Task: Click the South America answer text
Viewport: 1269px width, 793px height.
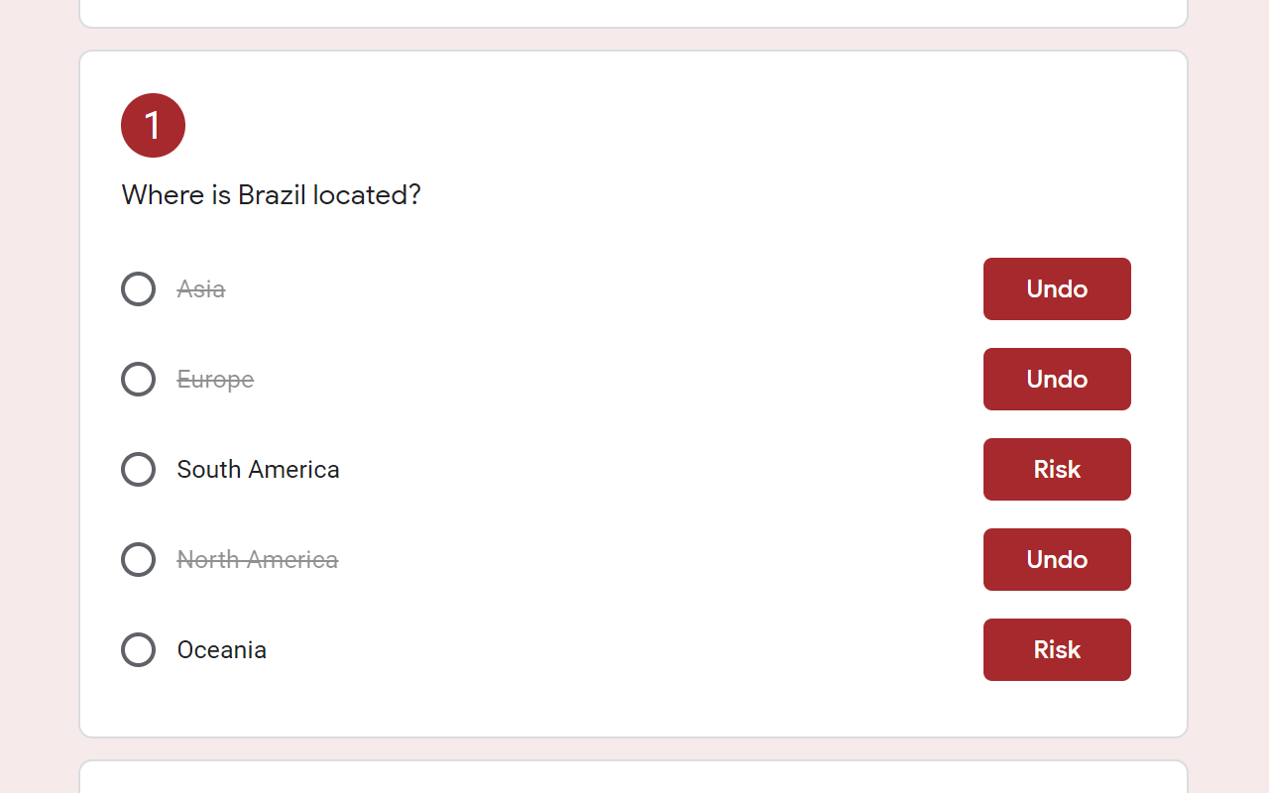Action: 258,470
